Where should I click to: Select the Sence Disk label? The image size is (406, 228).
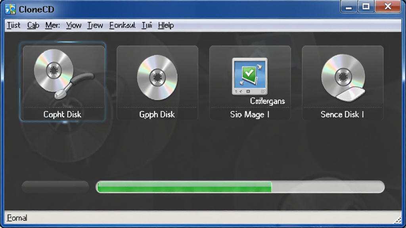pos(342,114)
